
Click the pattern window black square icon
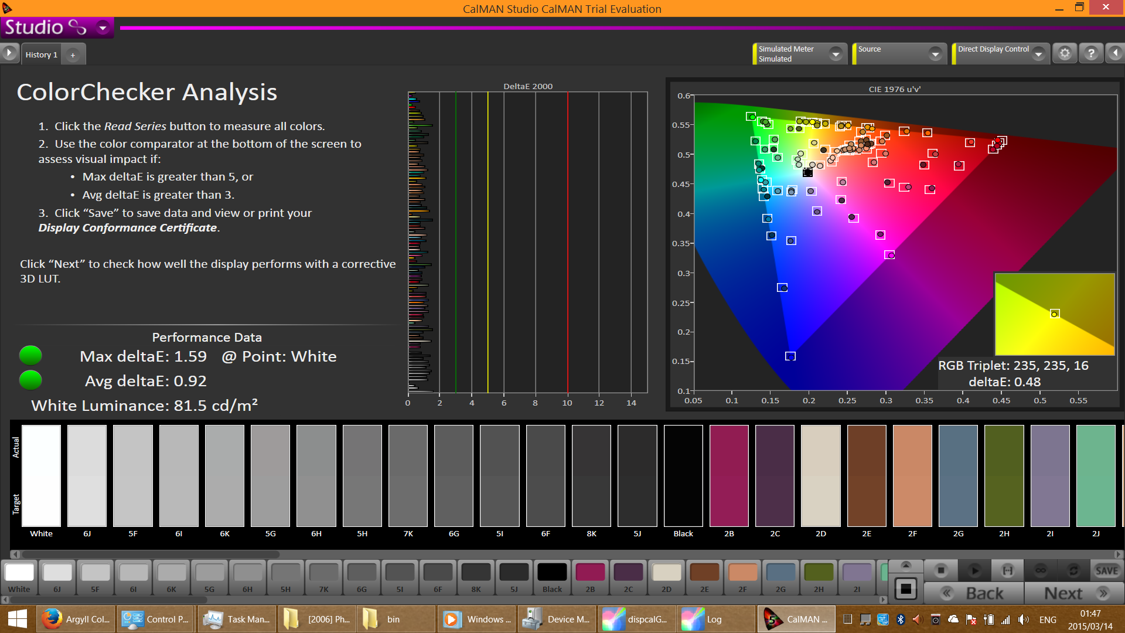(x=906, y=588)
